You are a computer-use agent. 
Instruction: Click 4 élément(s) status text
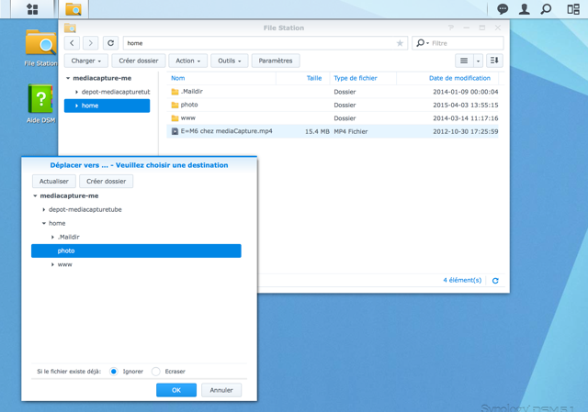[462, 280]
